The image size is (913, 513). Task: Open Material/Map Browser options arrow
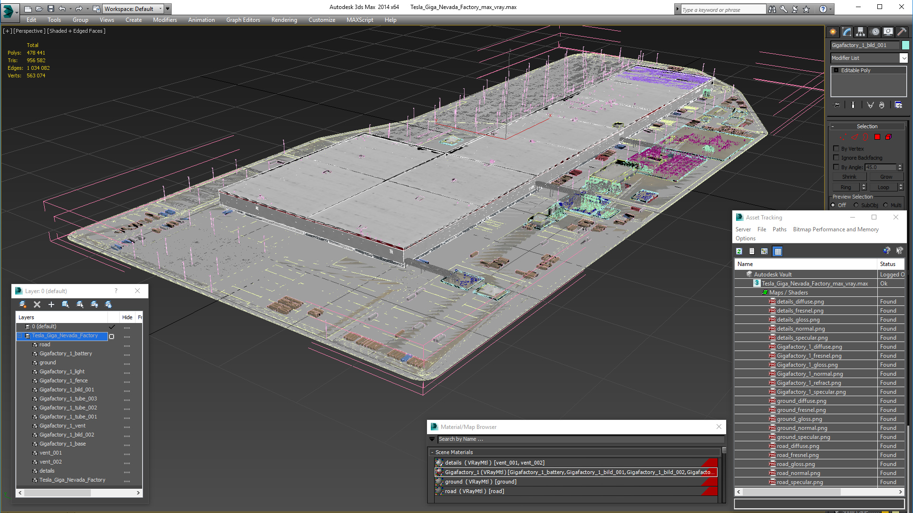click(x=432, y=439)
